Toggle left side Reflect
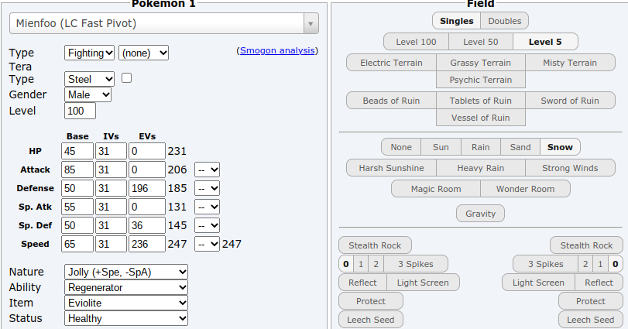Screen dimensions: 628x329 [x=362, y=283]
